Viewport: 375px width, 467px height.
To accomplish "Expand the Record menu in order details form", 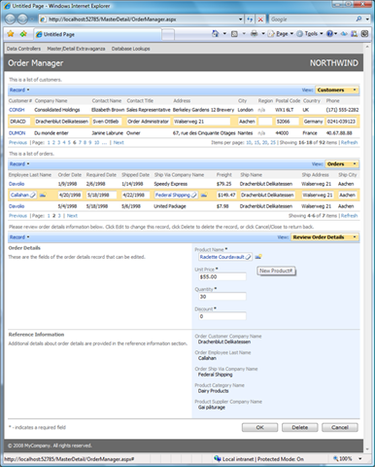I will click(x=19, y=237).
